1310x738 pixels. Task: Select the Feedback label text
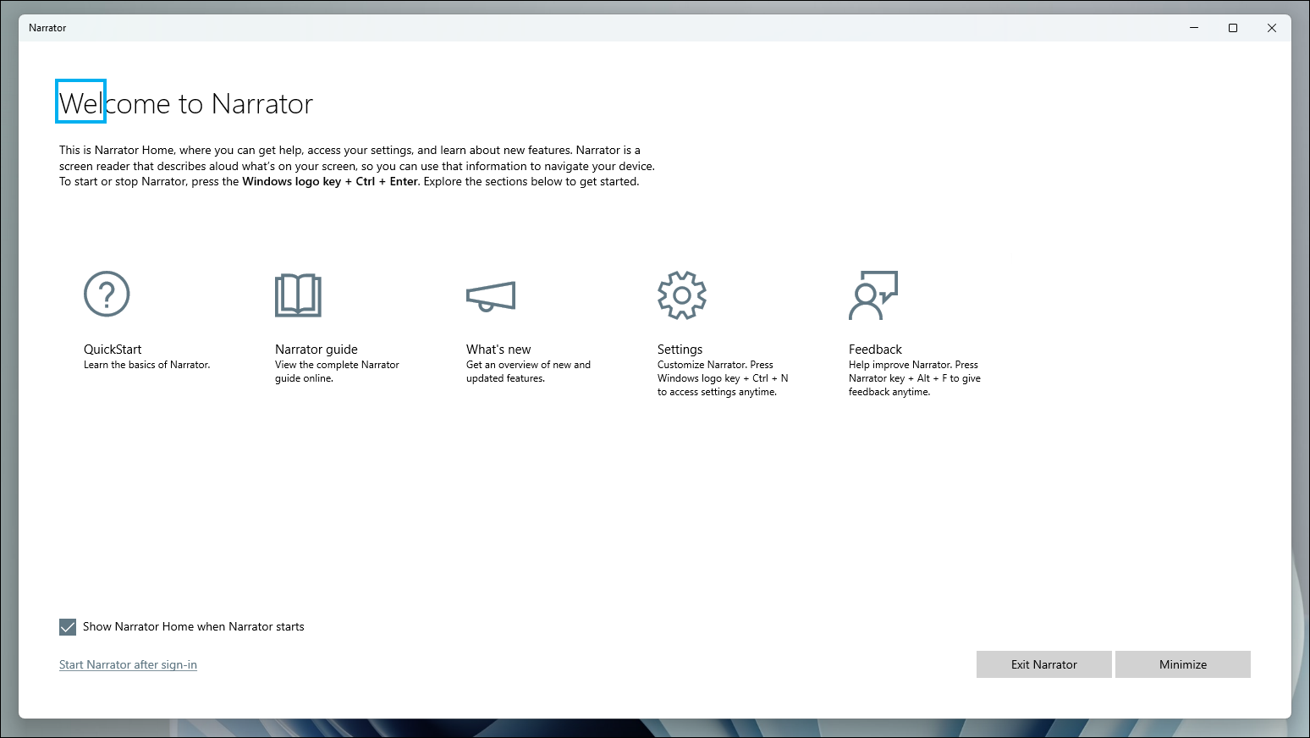click(875, 350)
